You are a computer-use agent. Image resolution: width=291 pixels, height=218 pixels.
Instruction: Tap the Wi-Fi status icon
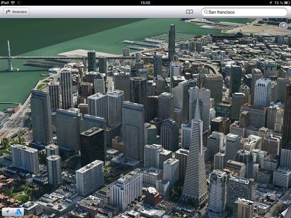[13, 2]
